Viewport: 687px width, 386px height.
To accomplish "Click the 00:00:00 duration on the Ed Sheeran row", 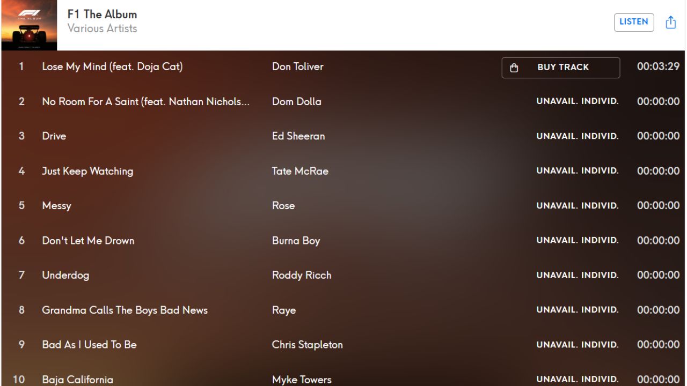I will click(x=658, y=136).
